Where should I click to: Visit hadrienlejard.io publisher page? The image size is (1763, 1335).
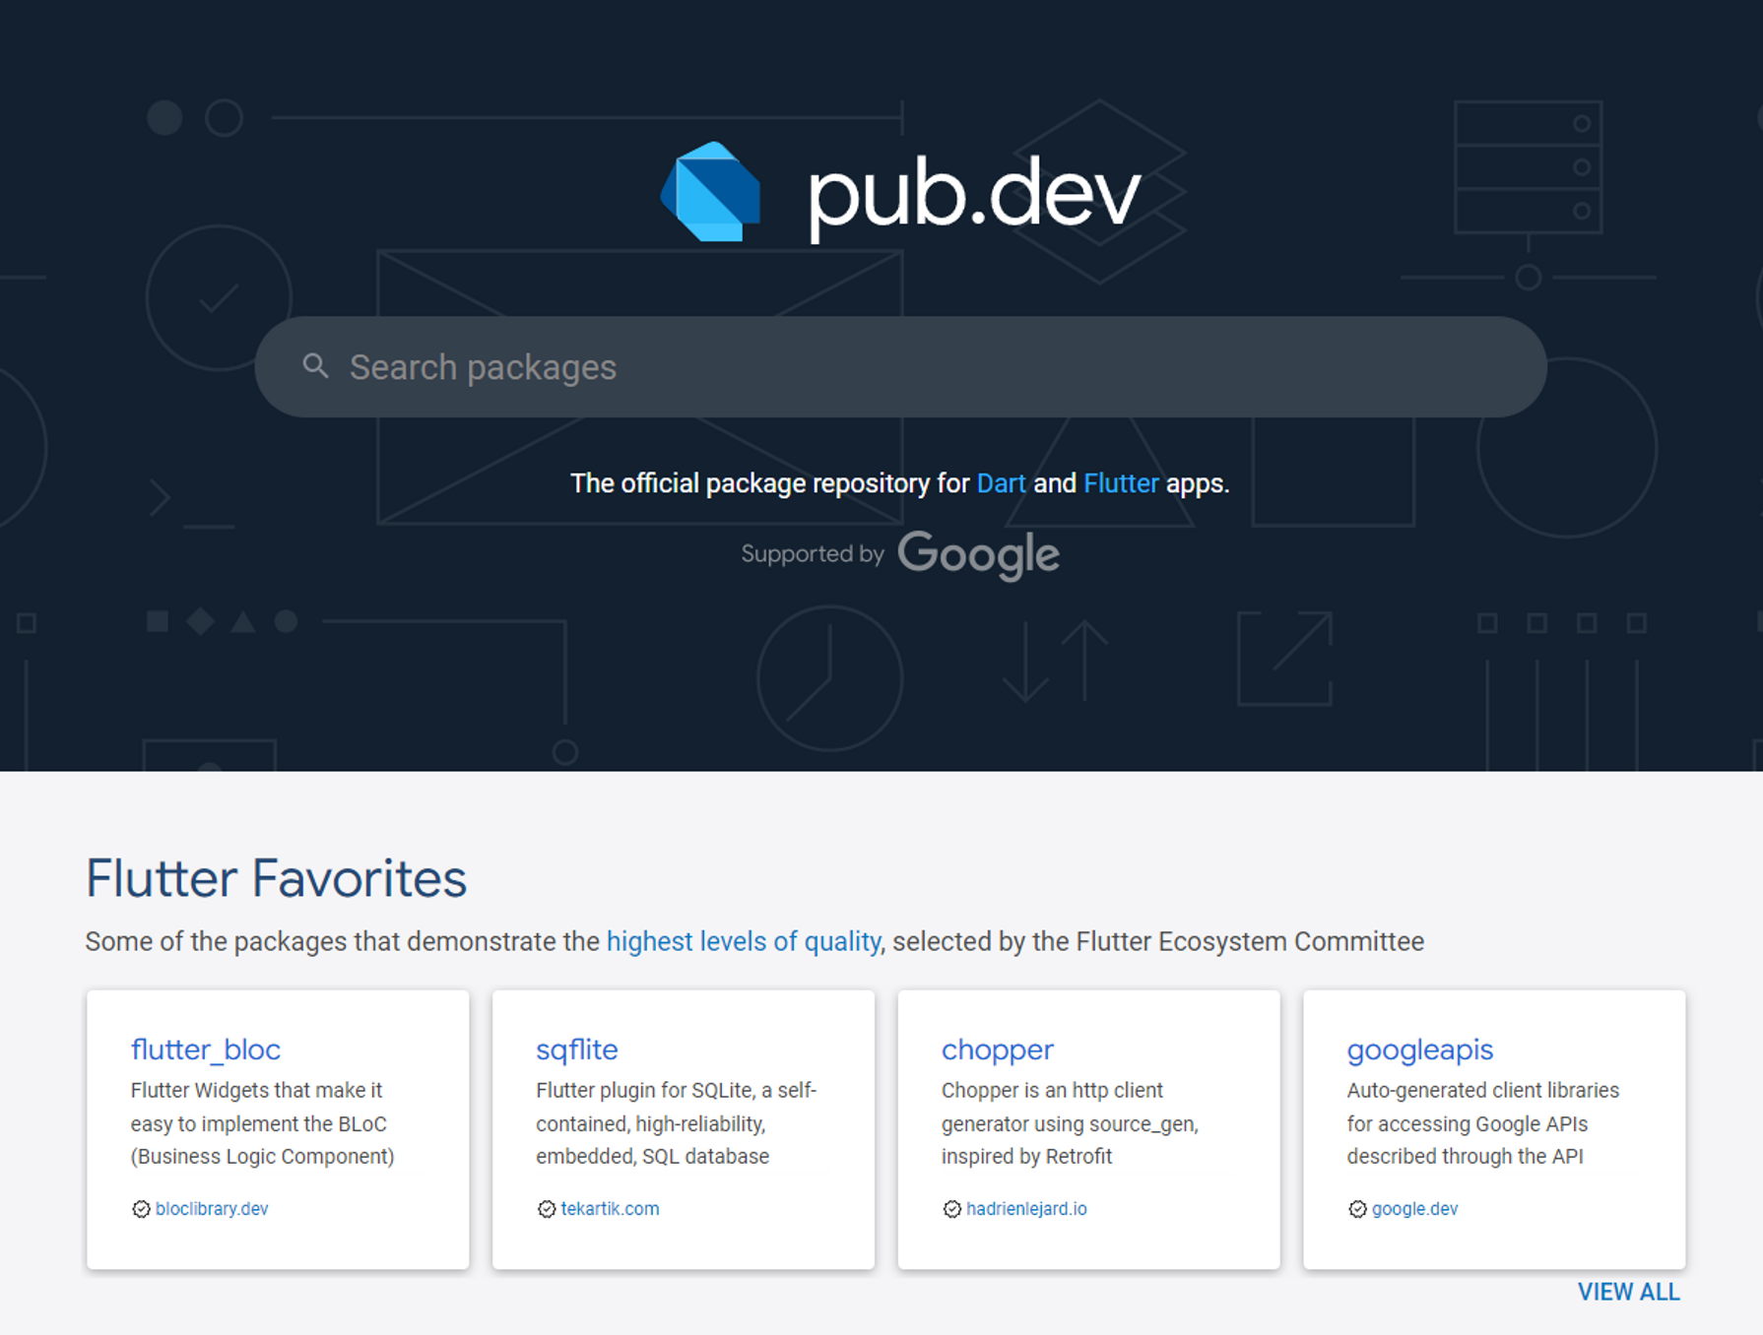coord(1026,1209)
